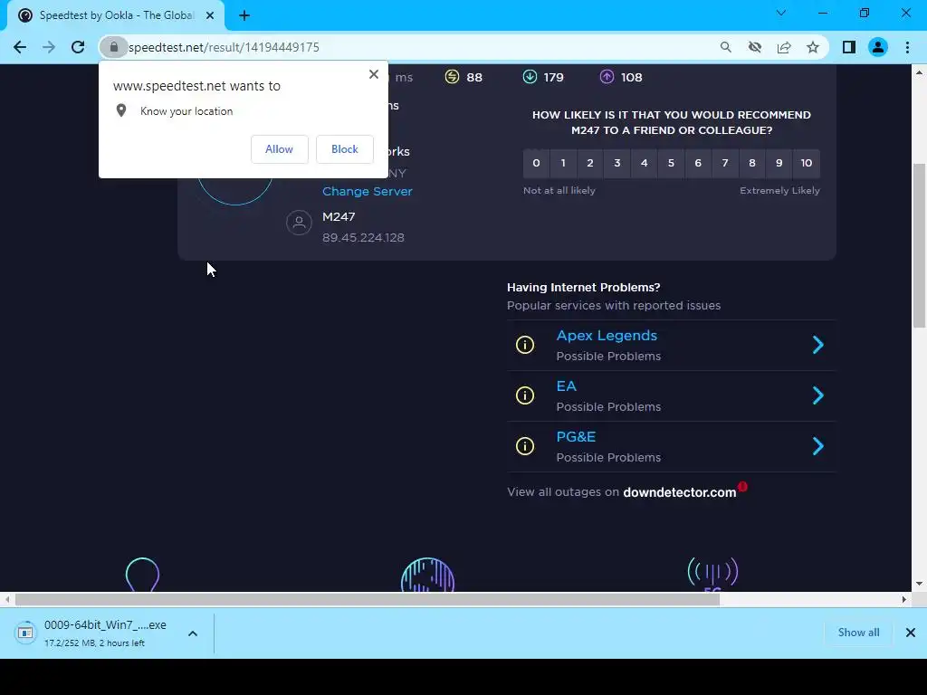Rate recommendation 10

[x=807, y=163]
